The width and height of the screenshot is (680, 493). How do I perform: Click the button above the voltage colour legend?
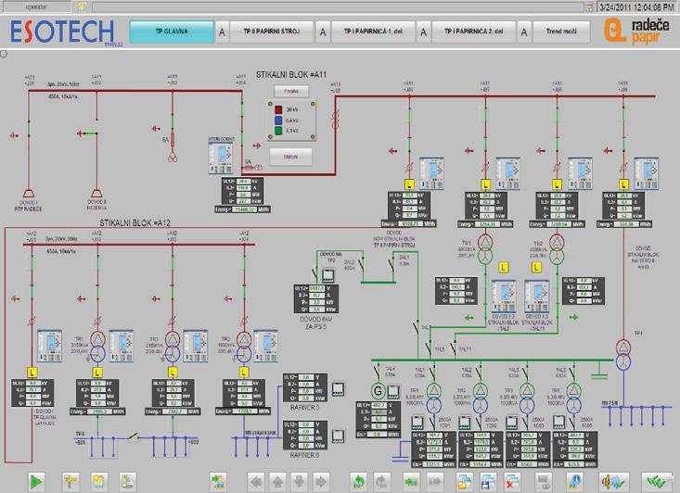[x=291, y=92]
